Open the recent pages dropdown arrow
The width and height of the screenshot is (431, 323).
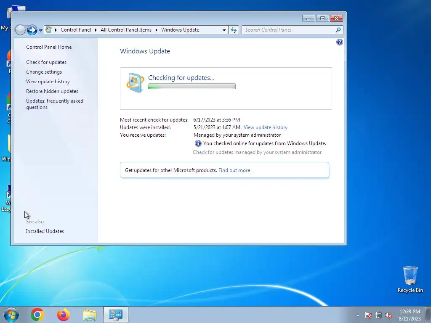[x=40, y=30]
